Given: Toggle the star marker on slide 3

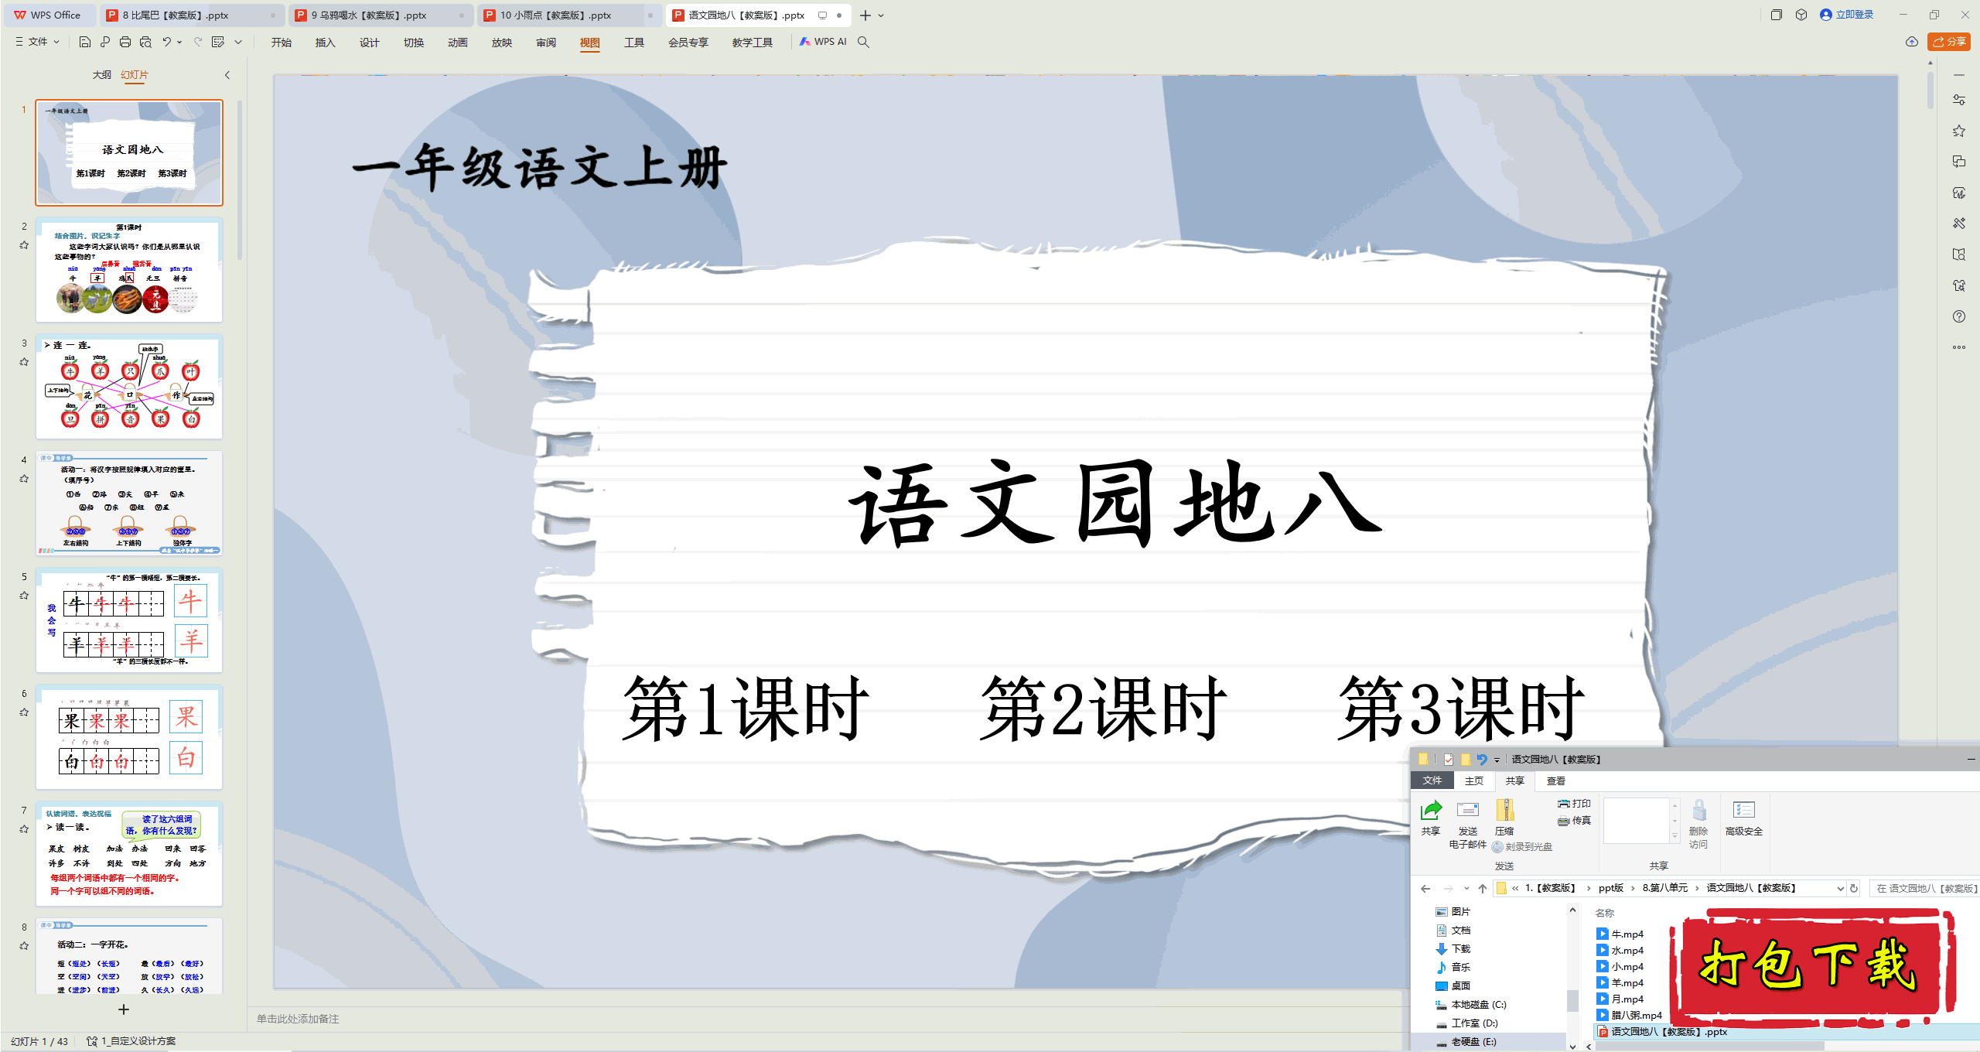Looking at the screenshot, I should point(24,362).
